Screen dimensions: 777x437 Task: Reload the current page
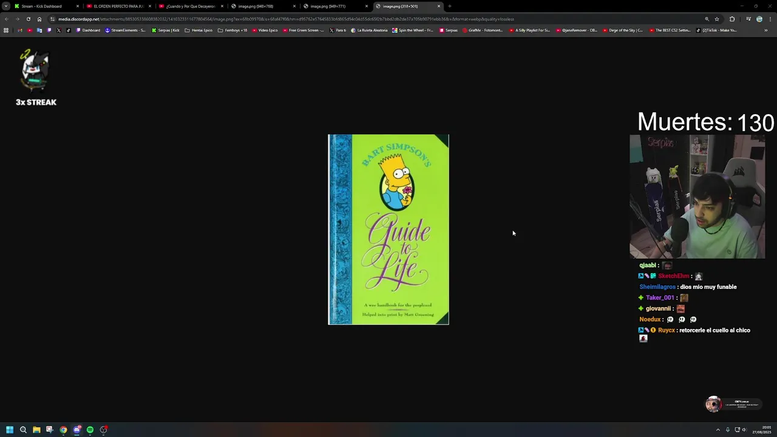click(29, 19)
